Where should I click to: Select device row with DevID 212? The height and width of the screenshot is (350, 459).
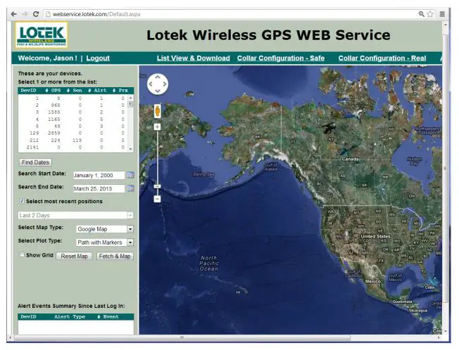73,141
